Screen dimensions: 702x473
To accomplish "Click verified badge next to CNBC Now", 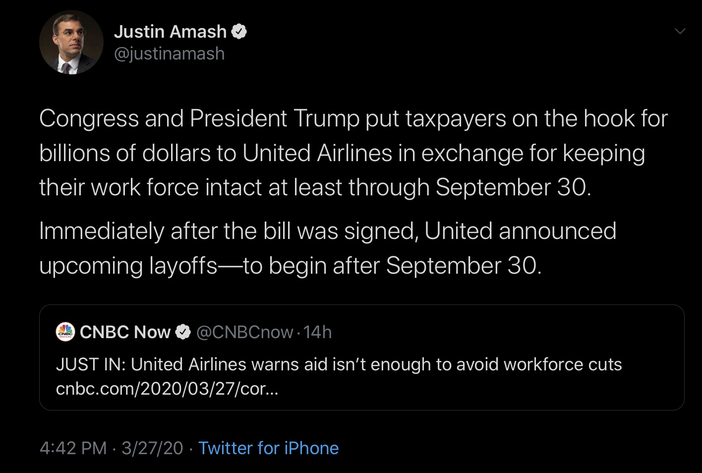I will tap(183, 332).
